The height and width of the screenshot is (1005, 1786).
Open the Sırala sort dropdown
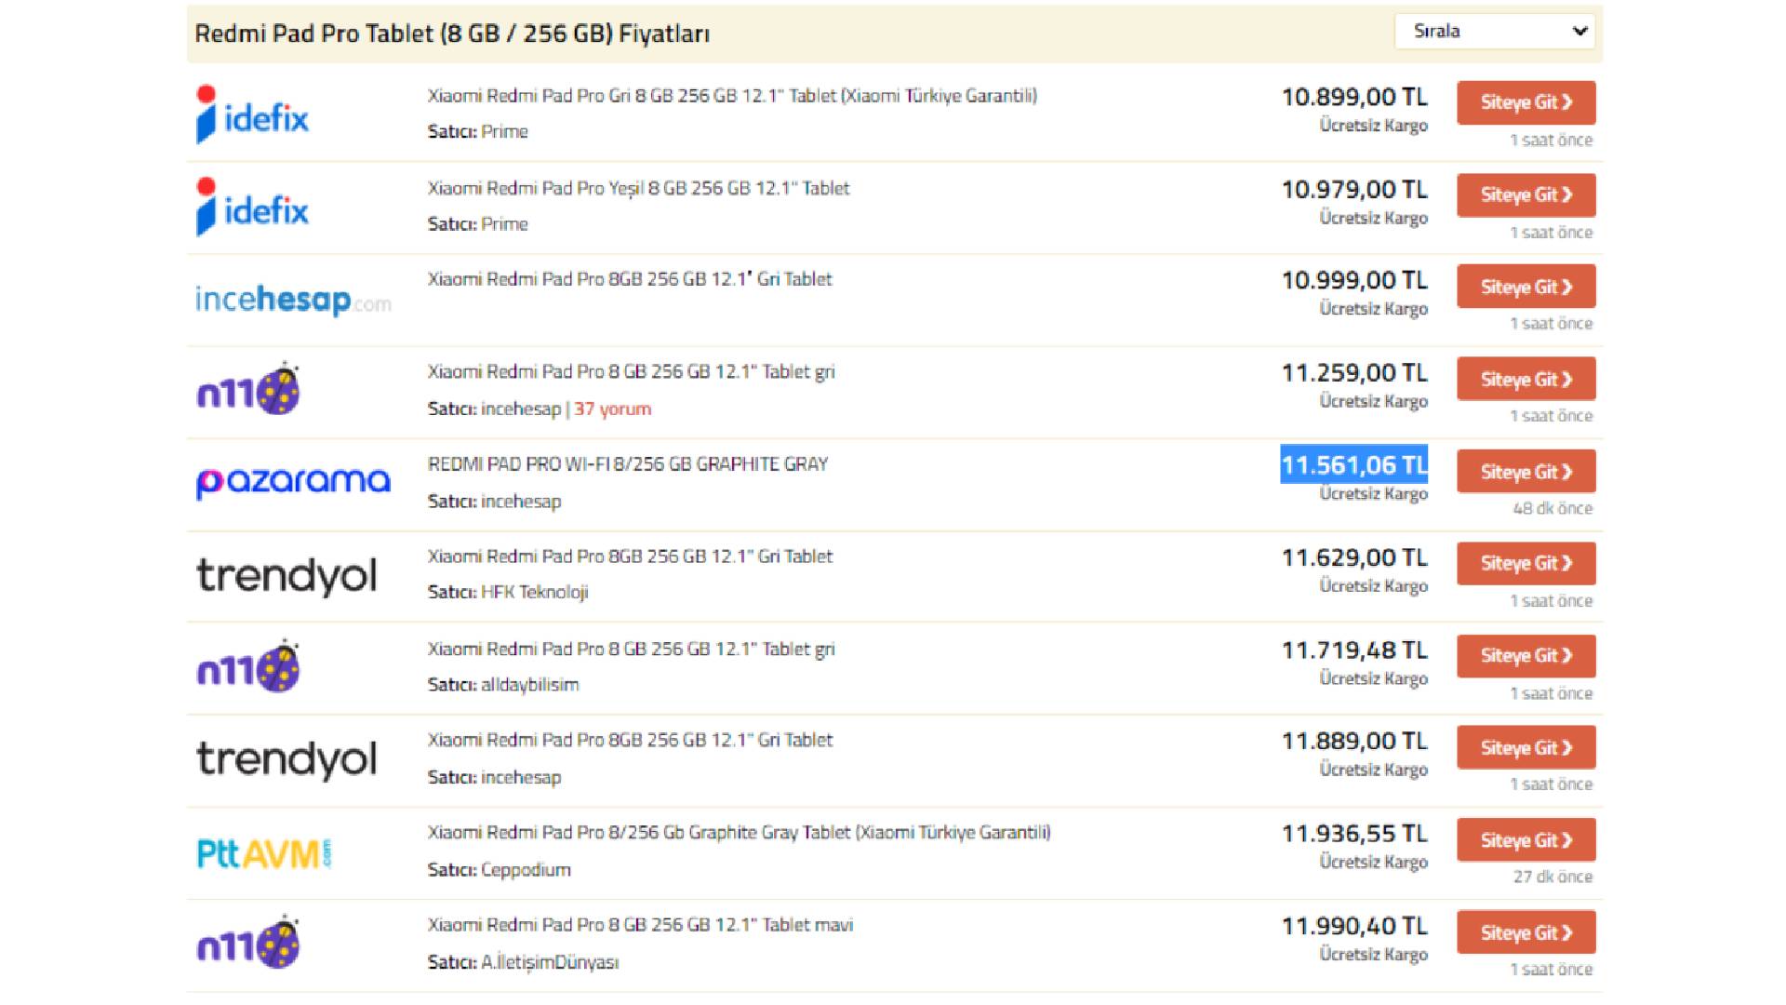(x=1495, y=31)
